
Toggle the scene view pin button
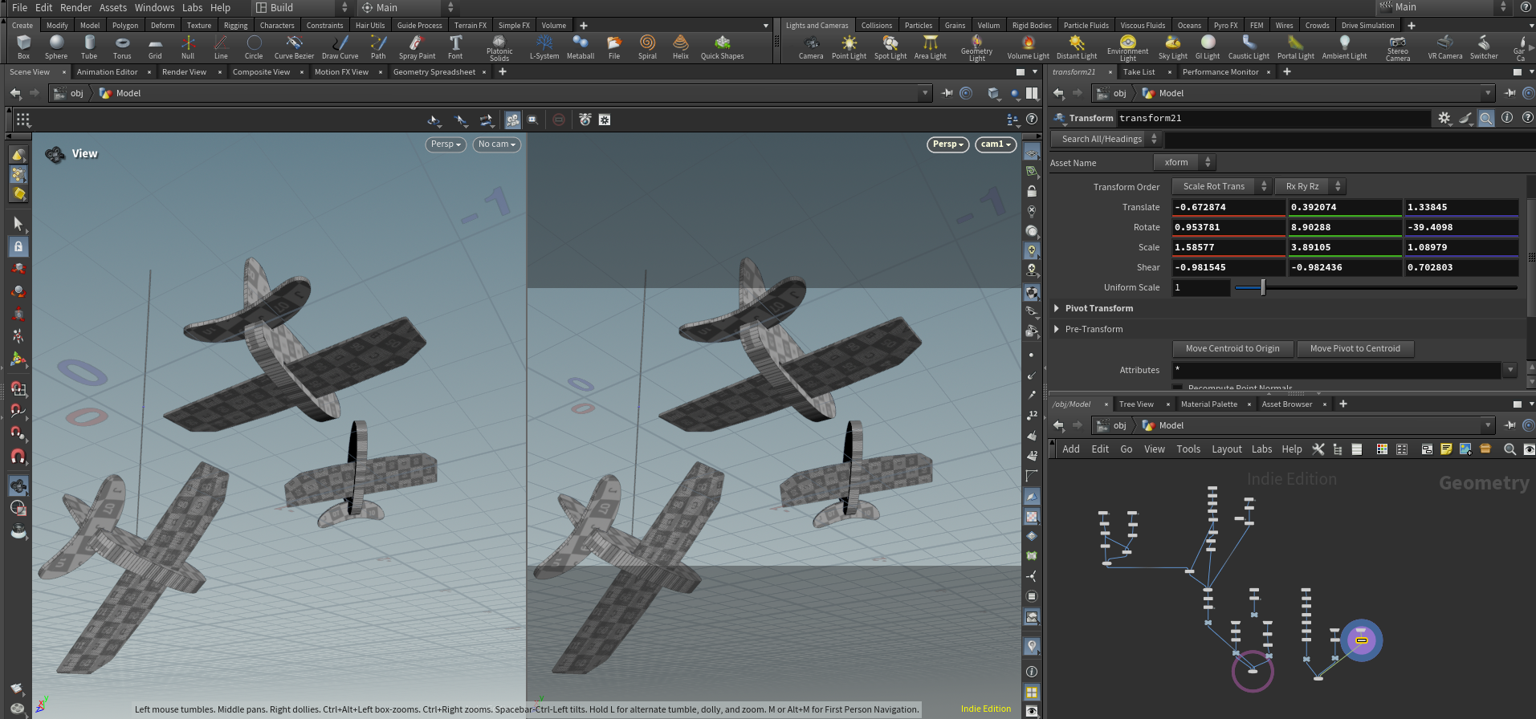pyautogui.click(x=947, y=93)
